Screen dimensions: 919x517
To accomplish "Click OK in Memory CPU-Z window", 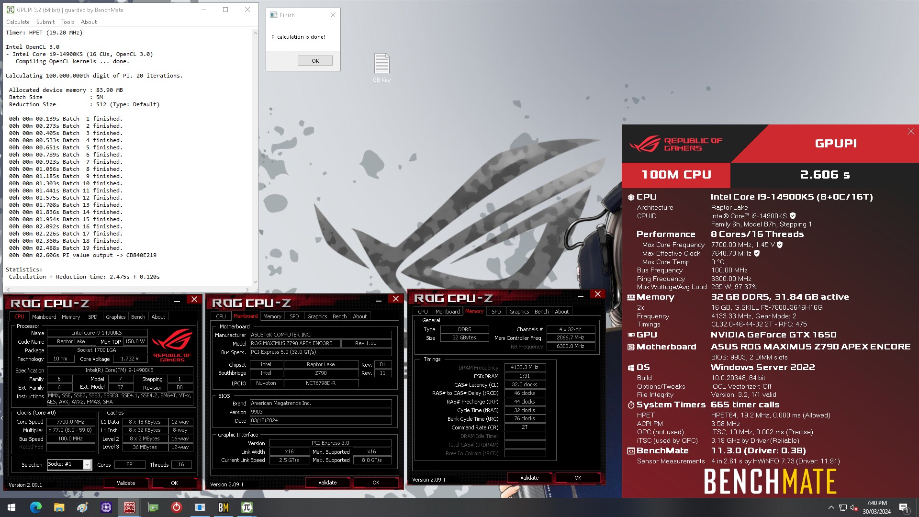I will pos(578,478).
